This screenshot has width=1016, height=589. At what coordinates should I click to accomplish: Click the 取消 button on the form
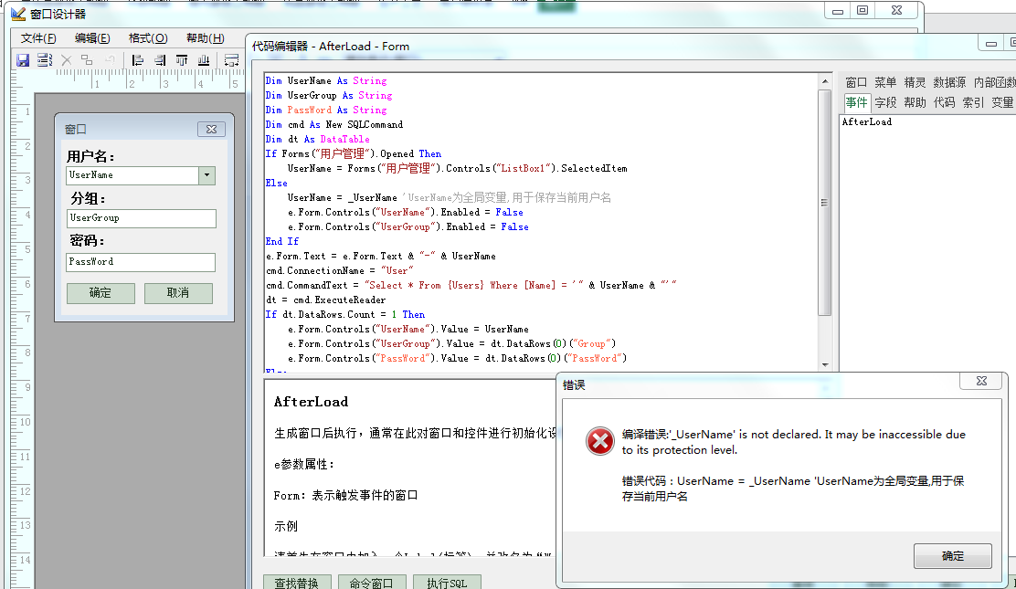[178, 293]
